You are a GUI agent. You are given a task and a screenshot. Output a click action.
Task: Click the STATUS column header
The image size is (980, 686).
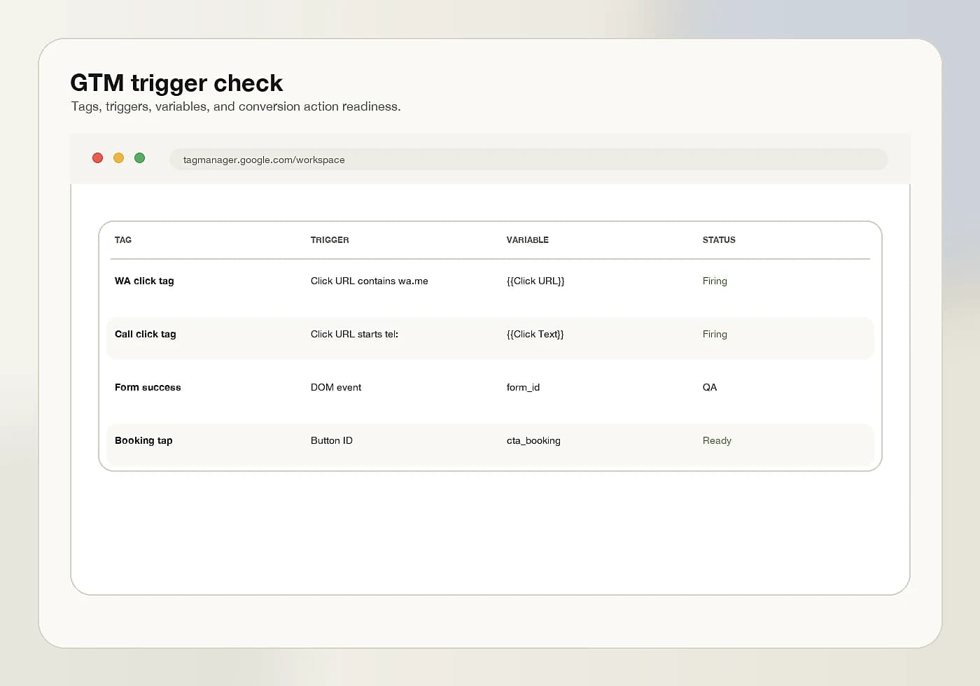click(719, 240)
